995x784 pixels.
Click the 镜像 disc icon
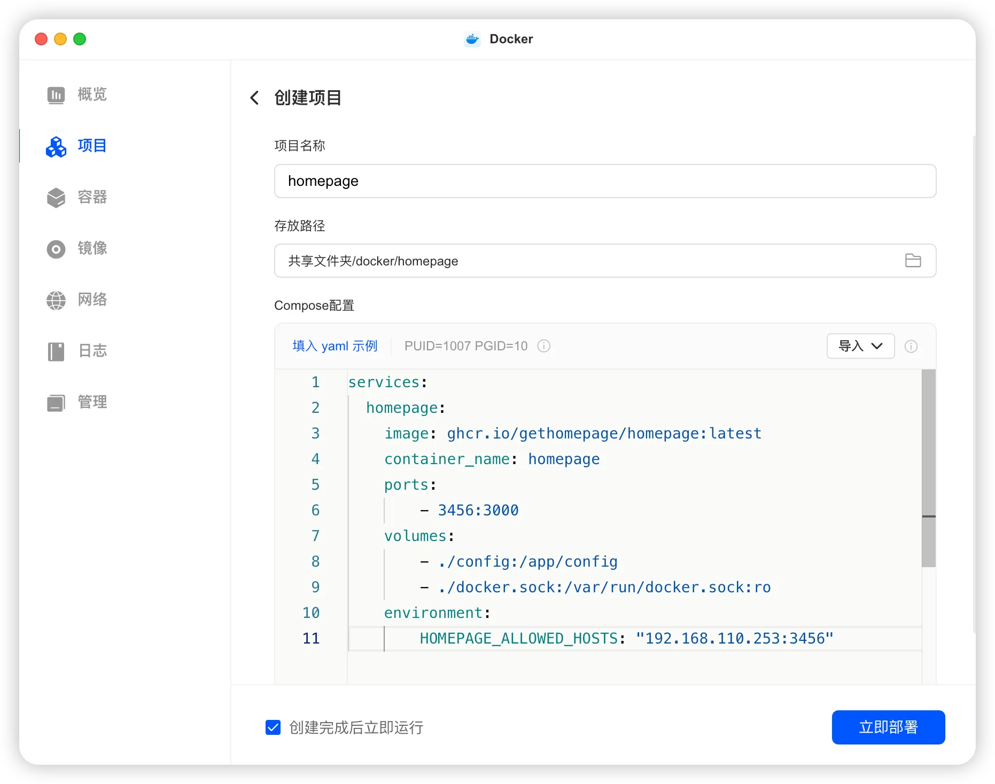click(56, 249)
